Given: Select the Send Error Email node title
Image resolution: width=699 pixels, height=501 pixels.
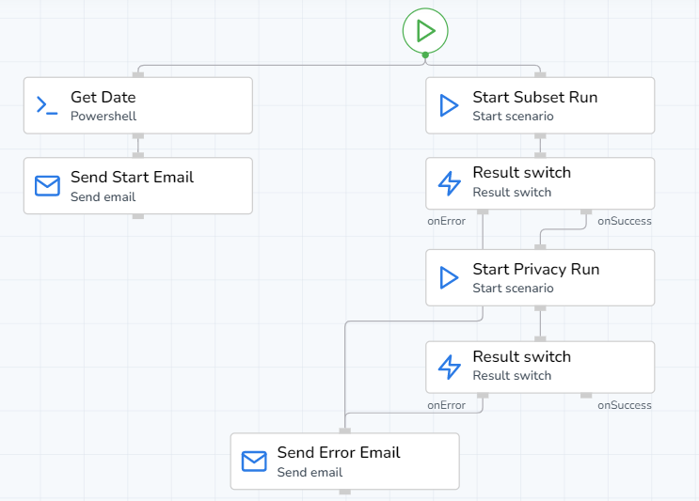Looking at the screenshot, I should coord(339,452).
